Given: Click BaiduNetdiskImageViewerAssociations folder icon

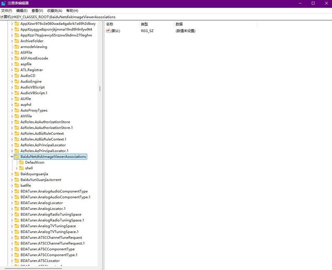Looking at the screenshot, I should (x=17, y=157).
